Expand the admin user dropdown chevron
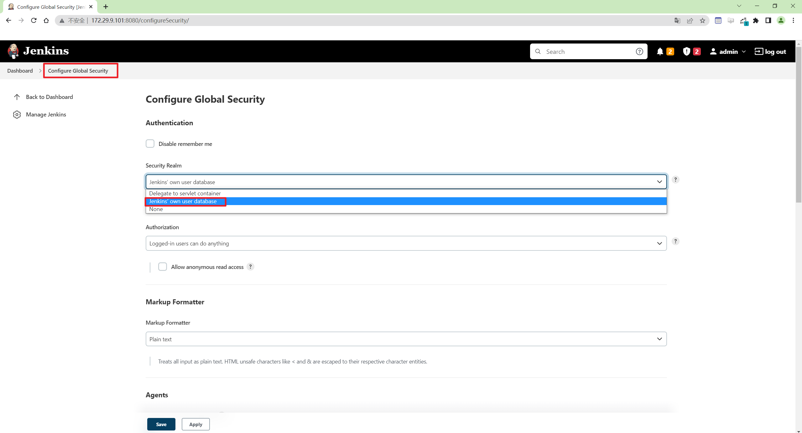This screenshot has height=433, width=802. tap(744, 52)
